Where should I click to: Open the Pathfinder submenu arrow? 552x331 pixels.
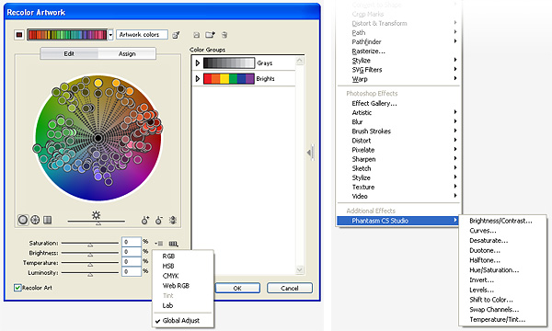tap(455, 41)
